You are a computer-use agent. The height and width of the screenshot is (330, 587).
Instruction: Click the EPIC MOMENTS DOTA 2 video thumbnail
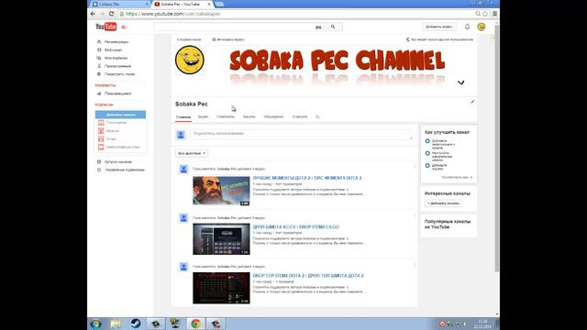tap(221, 191)
